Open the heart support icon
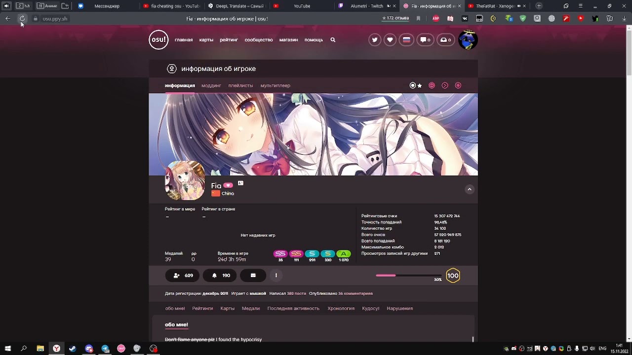Image resolution: width=632 pixels, height=355 pixels. tap(390, 40)
